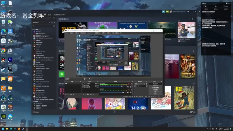The height and width of the screenshot is (131, 233).
Task: Click ready-to-play icon beside Steam filter dropdown
Action: pyautogui.click(x=54, y=23)
